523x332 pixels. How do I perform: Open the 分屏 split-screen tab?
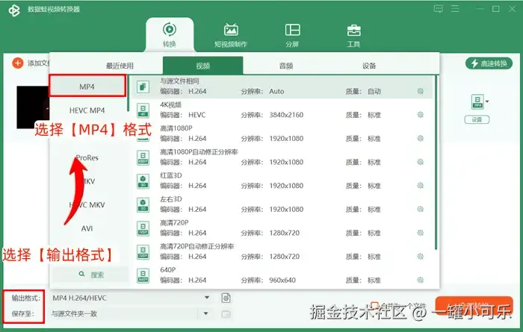click(x=292, y=35)
